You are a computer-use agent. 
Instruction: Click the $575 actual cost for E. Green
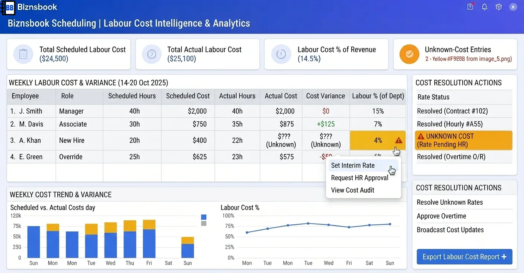tap(287, 157)
